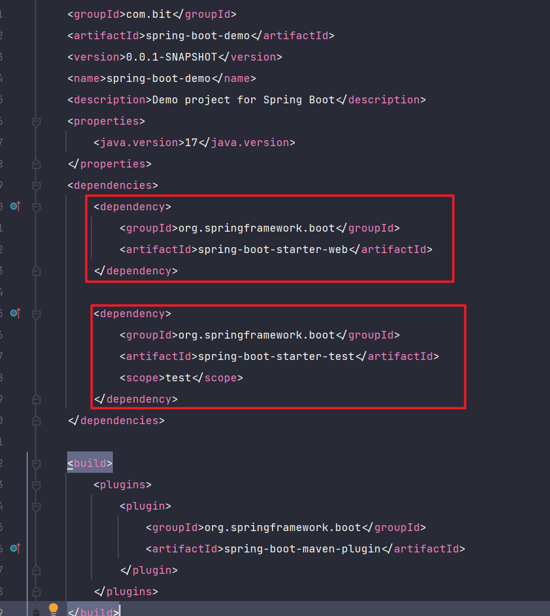Click spring-boot-starter-test artifactId text
The width and height of the screenshot is (550, 616).
(276, 356)
